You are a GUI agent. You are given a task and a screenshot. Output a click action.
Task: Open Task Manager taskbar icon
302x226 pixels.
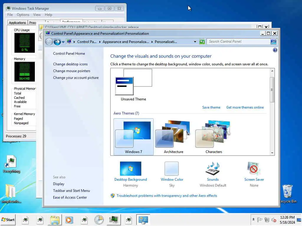pyautogui.click(x=114, y=220)
